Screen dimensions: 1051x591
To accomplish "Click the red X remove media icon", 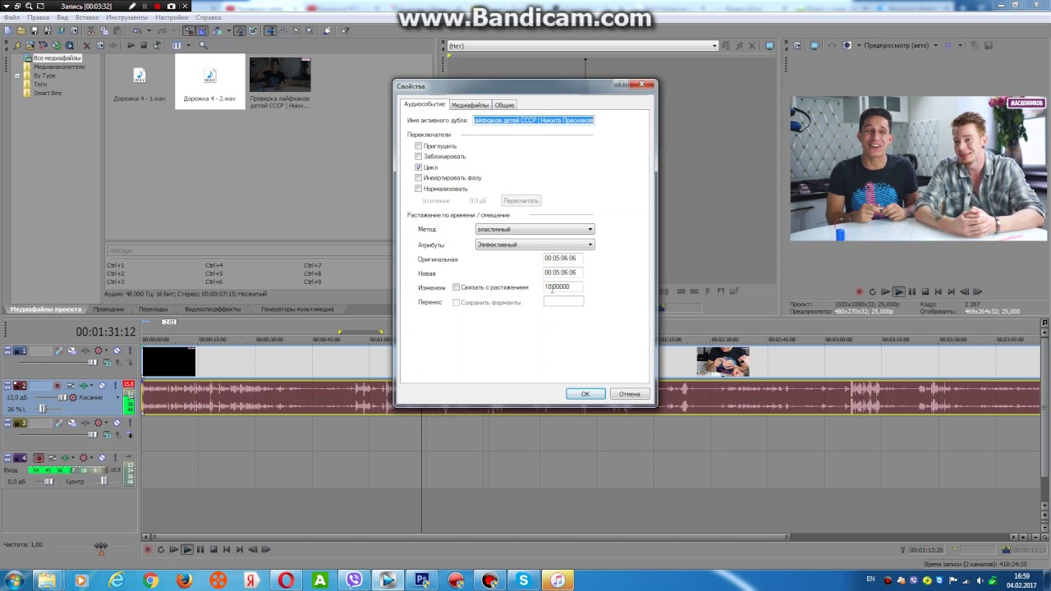I will click(87, 45).
